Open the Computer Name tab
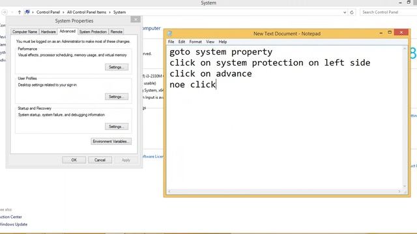Screen dimensions: 417x234 (x=25, y=32)
